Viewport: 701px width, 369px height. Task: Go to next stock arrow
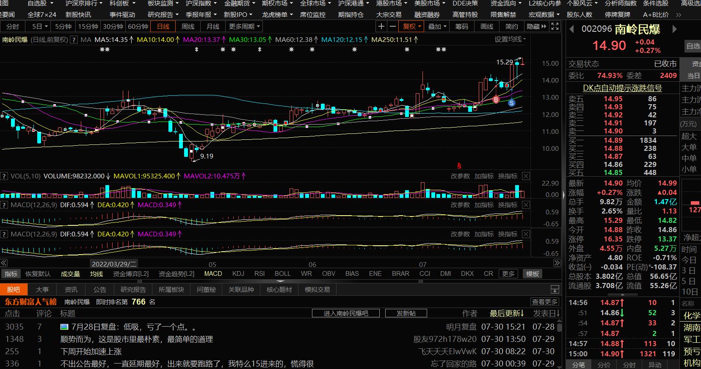tap(675, 29)
